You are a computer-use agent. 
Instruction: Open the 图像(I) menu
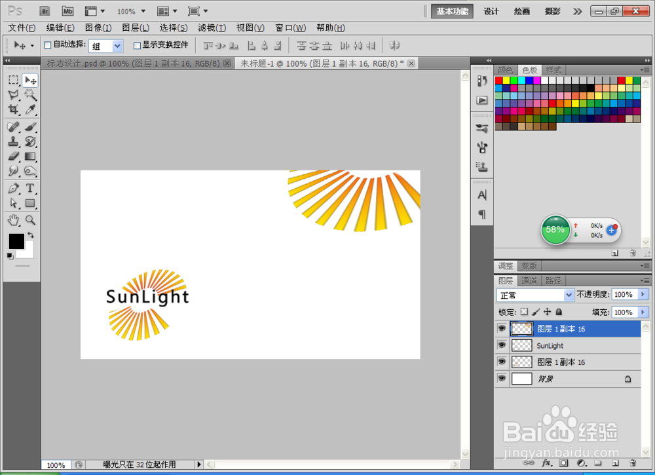98,28
